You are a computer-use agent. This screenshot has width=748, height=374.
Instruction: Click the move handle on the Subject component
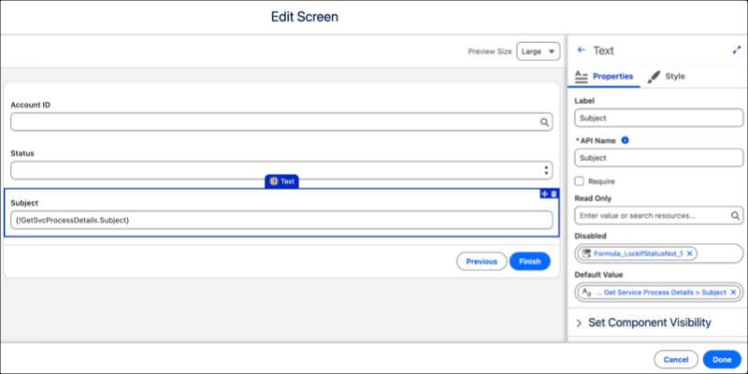click(x=545, y=194)
